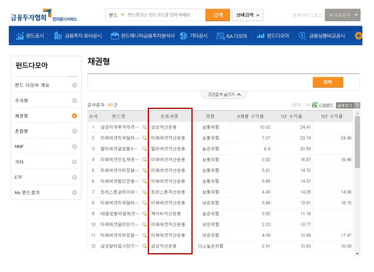Open the magnifier for 삼성달러표시단기 fund
This screenshot has width=374, height=272.
pyautogui.click(x=144, y=246)
